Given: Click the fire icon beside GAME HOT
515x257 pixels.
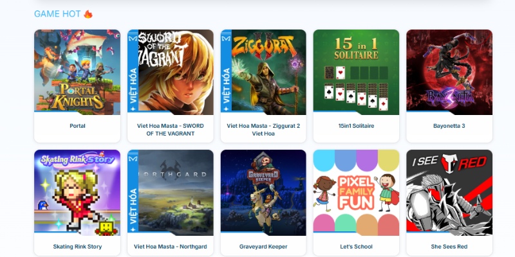Looking at the screenshot, I should point(88,13).
